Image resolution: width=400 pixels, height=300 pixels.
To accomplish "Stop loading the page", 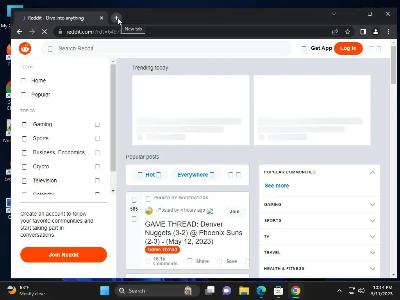I will pyautogui.click(x=45, y=32).
